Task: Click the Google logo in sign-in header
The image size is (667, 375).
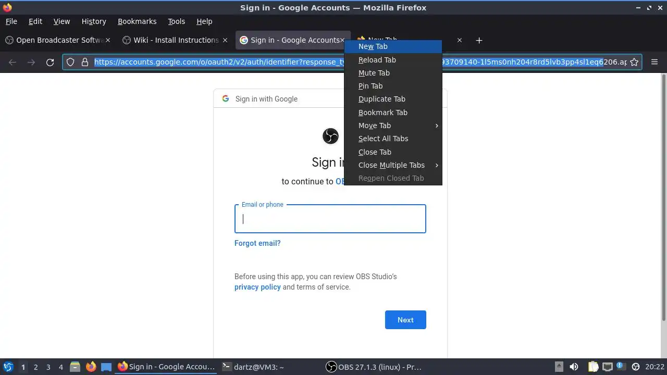Action: 226,98
